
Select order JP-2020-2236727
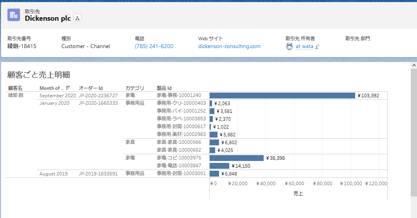98,96
